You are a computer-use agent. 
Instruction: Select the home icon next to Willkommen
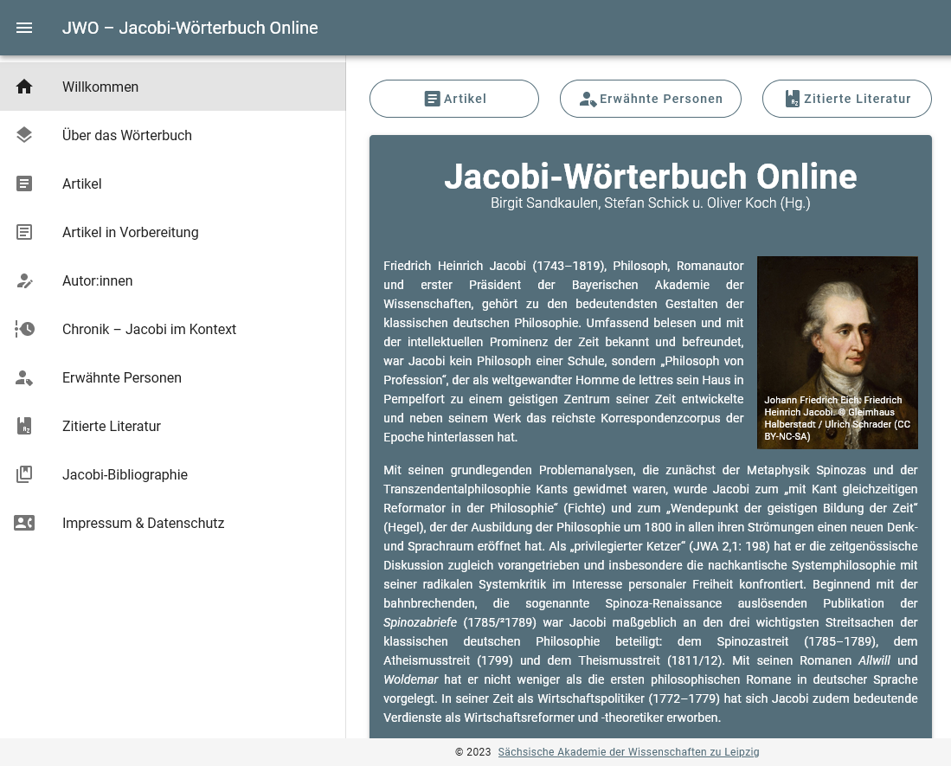pos(24,87)
